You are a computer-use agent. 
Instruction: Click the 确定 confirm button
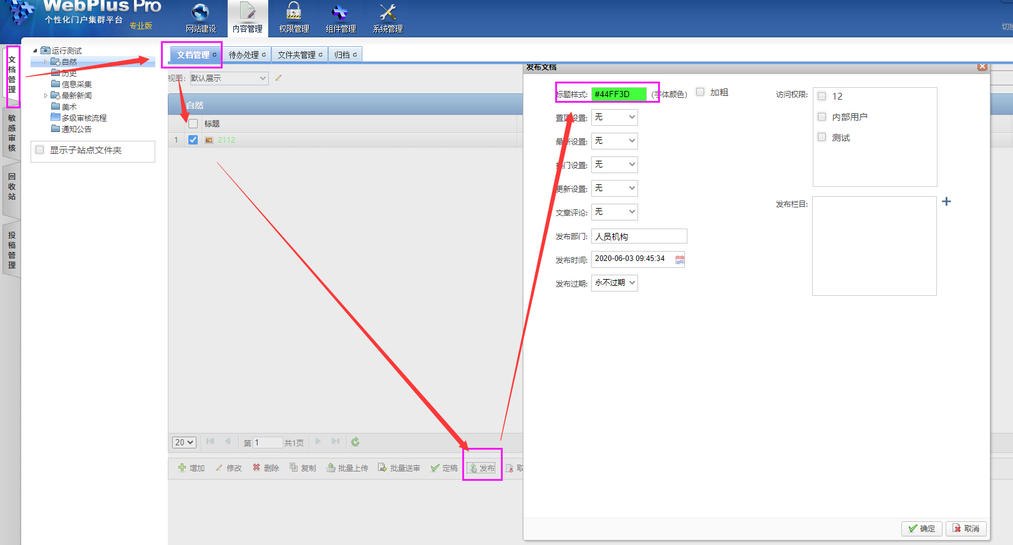click(921, 528)
